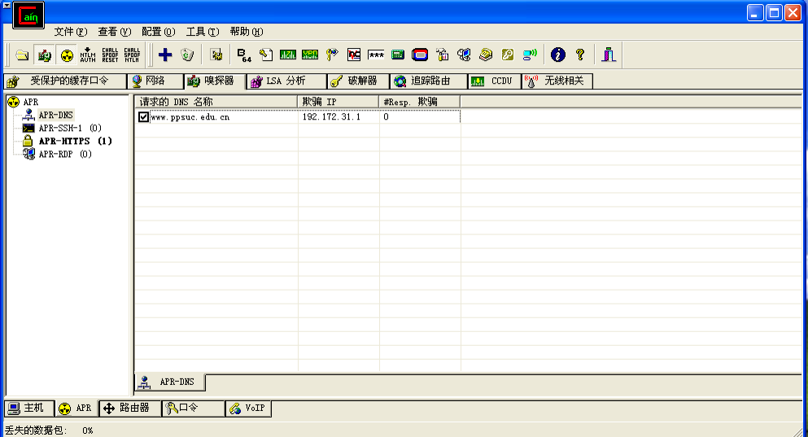
Task: Toggle the Start/Stop APR radiation icon
Action: [x=67, y=55]
